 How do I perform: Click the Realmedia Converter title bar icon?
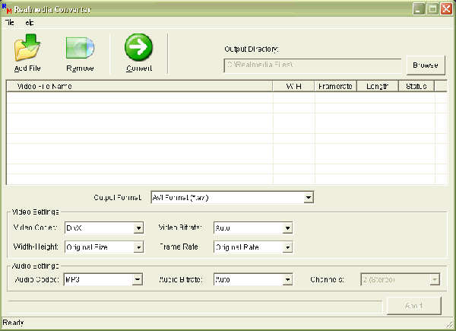pyautogui.click(x=7, y=9)
